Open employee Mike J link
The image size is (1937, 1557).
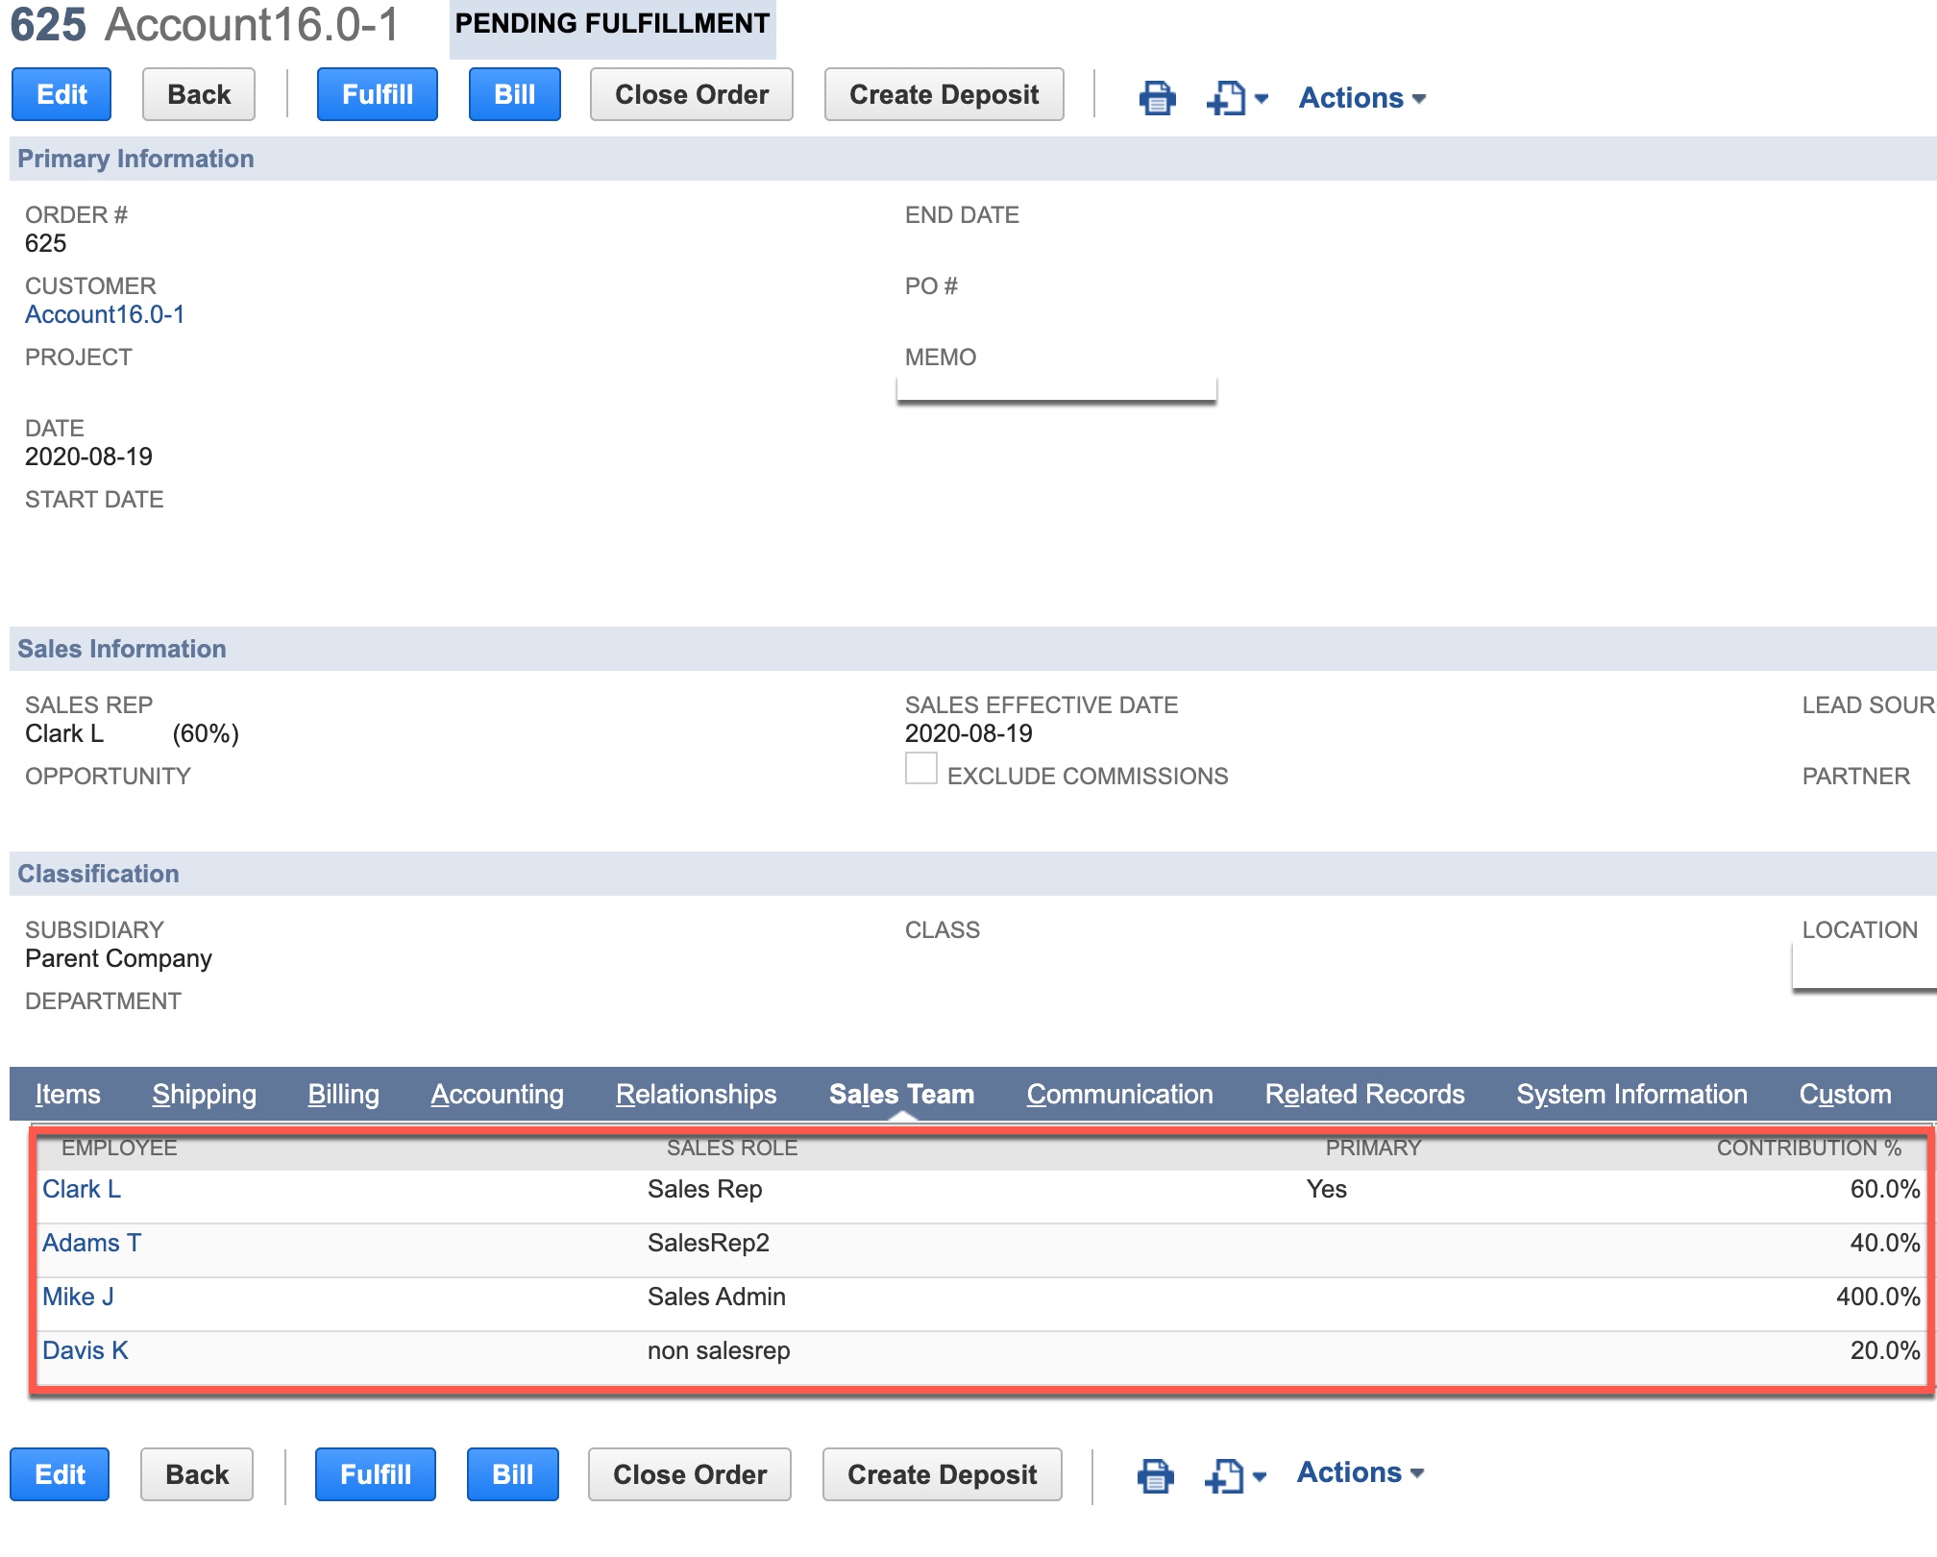(79, 1297)
